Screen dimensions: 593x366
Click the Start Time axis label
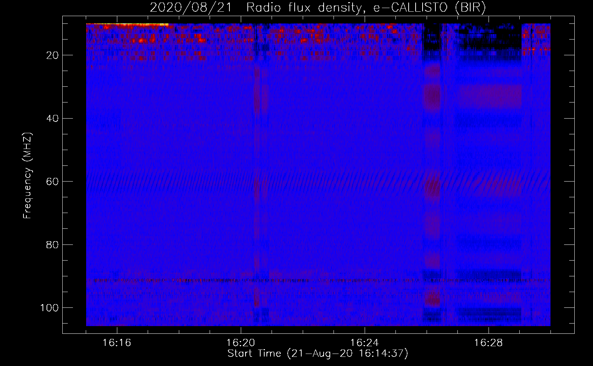pyautogui.click(x=318, y=354)
